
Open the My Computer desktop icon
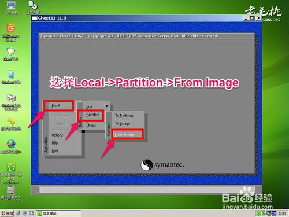[x=11, y=7]
